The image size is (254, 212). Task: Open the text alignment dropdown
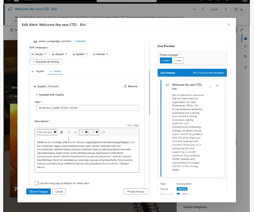pyautogui.click(x=84, y=132)
